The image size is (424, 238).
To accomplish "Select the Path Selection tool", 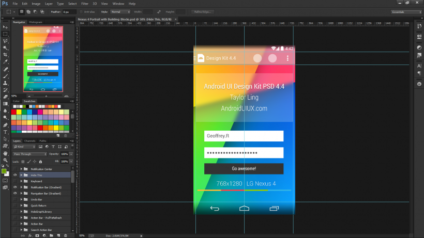I will (x=5, y=139).
